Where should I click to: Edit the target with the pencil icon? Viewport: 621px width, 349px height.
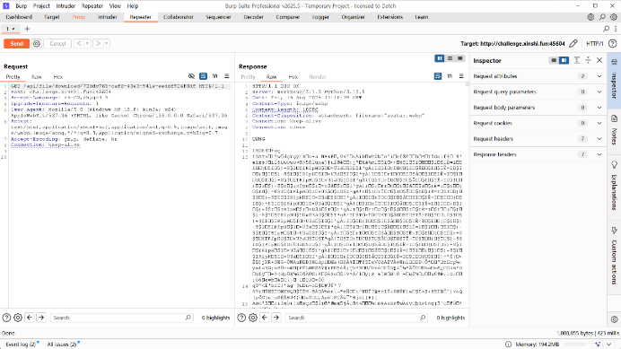tap(573, 44)
